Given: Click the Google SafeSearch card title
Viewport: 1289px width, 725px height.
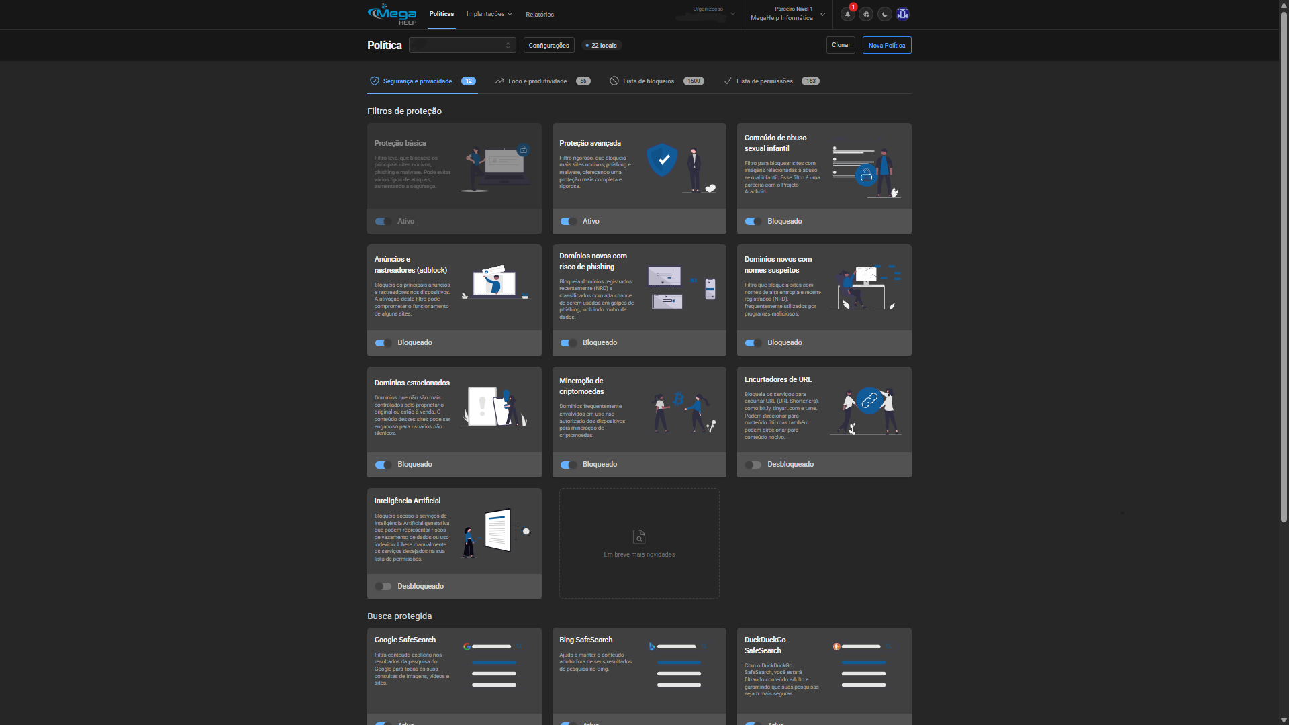Looking at the screenshot, I should click(x=405, y=640).
